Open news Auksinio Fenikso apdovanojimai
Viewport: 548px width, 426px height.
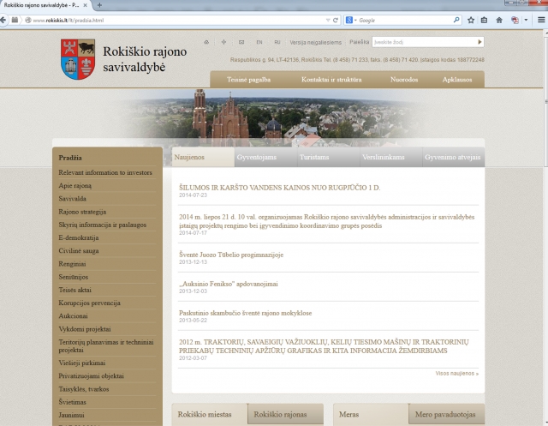(229, 284)
